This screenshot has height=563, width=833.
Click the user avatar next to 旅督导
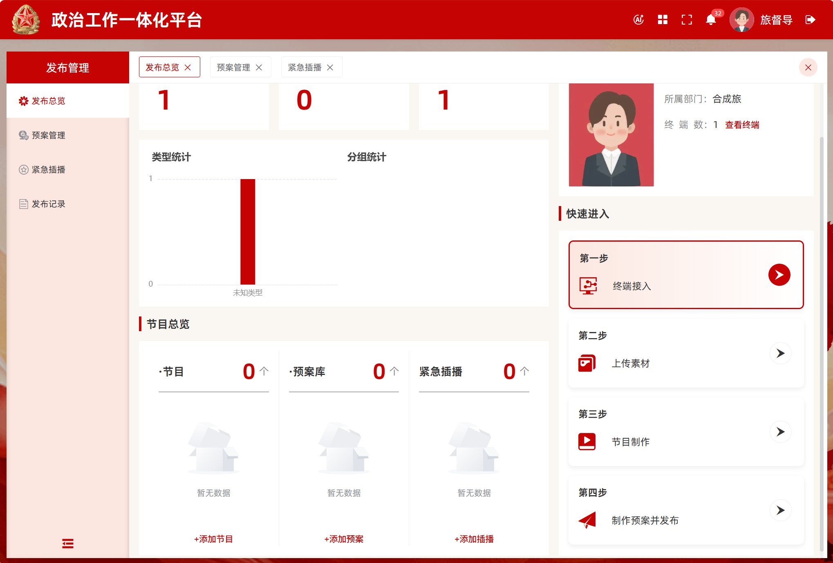741,20
